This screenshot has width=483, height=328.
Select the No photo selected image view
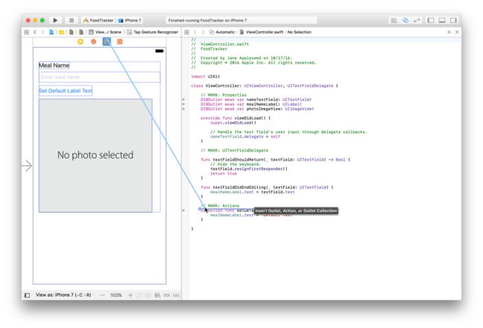click(96, 155)
